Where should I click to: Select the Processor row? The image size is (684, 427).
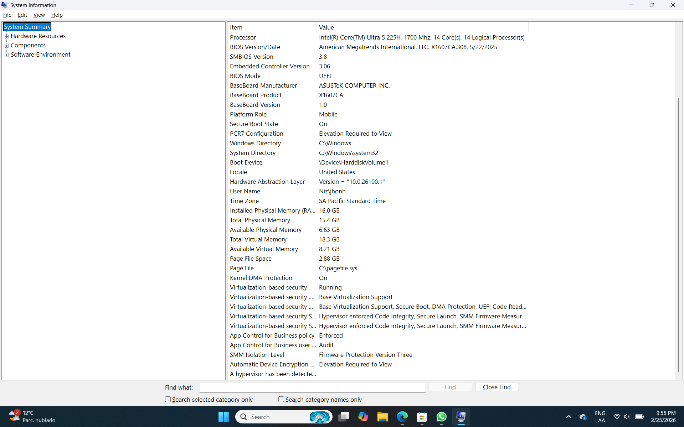point(378,37)
